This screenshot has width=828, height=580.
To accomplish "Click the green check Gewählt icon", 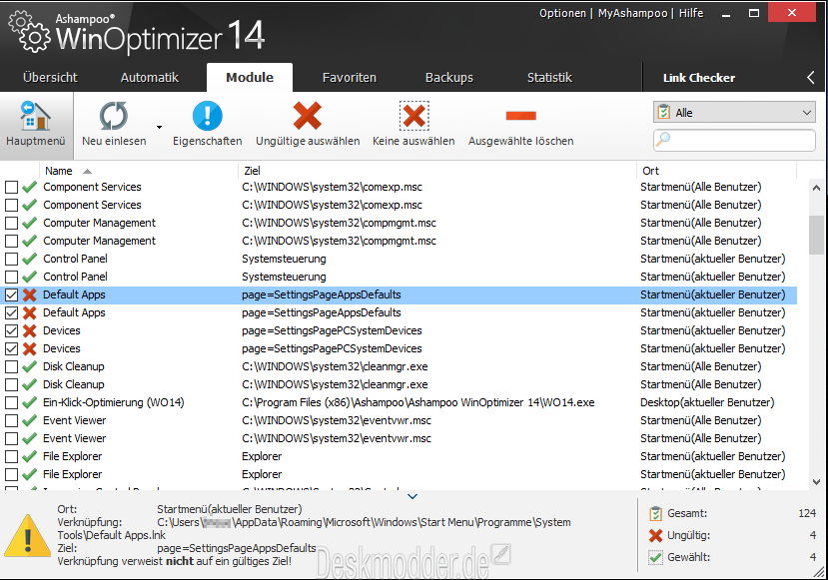I will click(655, 557).
